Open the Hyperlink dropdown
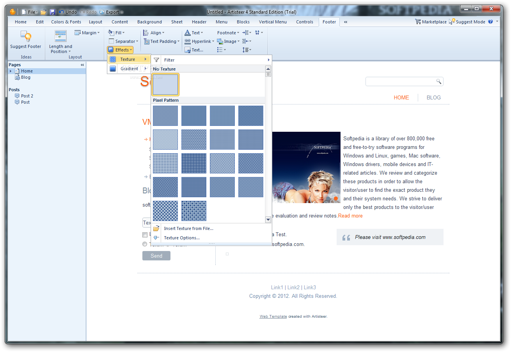Viewport: 511px width, 352px height. tap(199, 41)
